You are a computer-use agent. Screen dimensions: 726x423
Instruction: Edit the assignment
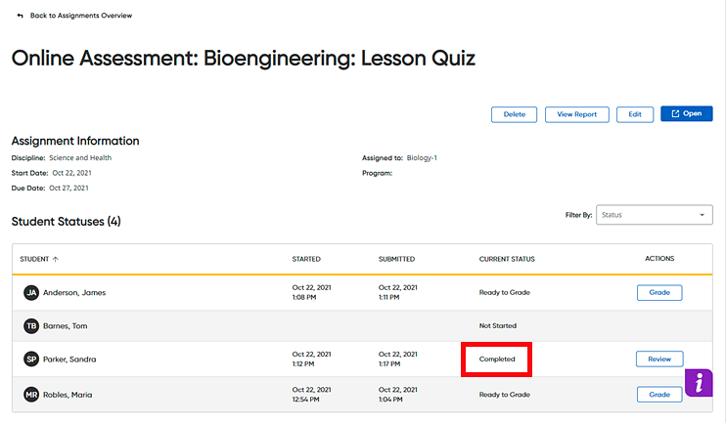(x=635, y=114)
